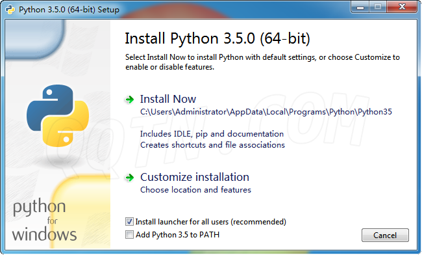Viewport: 422px width, 255px height.
Task: Enable the Add Python 3.5 to PATH checkbox
Action: click(x=129, y=235)
